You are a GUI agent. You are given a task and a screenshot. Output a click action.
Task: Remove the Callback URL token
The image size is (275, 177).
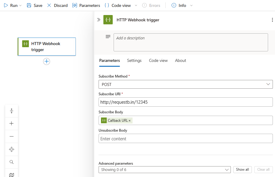click(130, 121)
